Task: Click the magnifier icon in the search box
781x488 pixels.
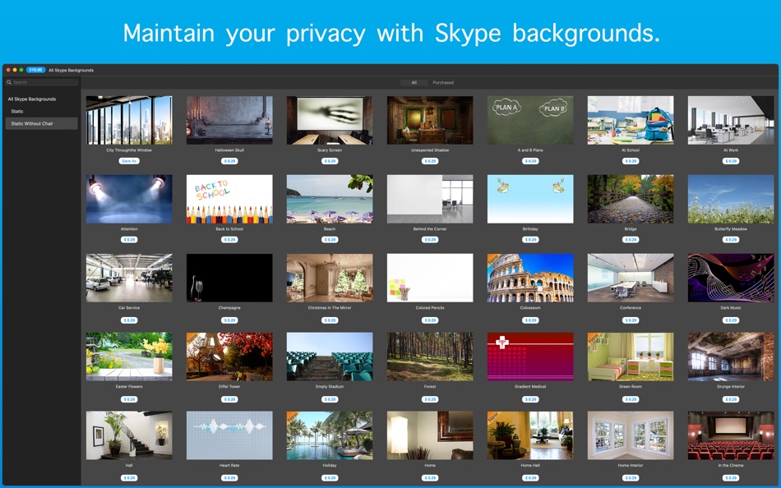Action: [9, 82]
